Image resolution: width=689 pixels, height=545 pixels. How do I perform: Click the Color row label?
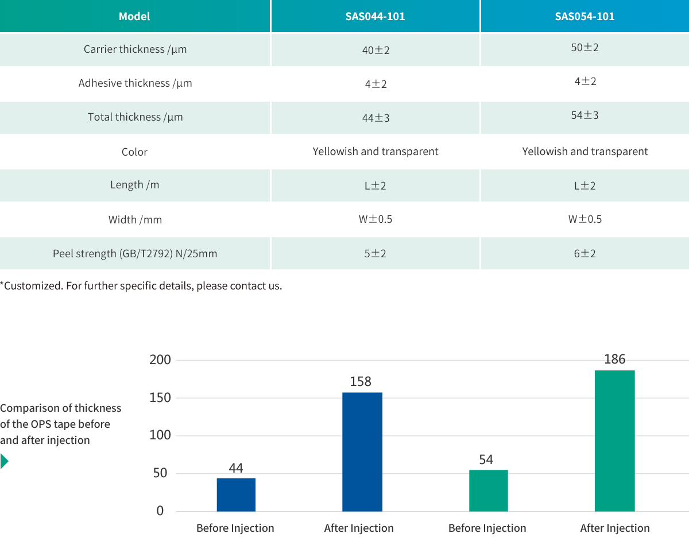134,152
